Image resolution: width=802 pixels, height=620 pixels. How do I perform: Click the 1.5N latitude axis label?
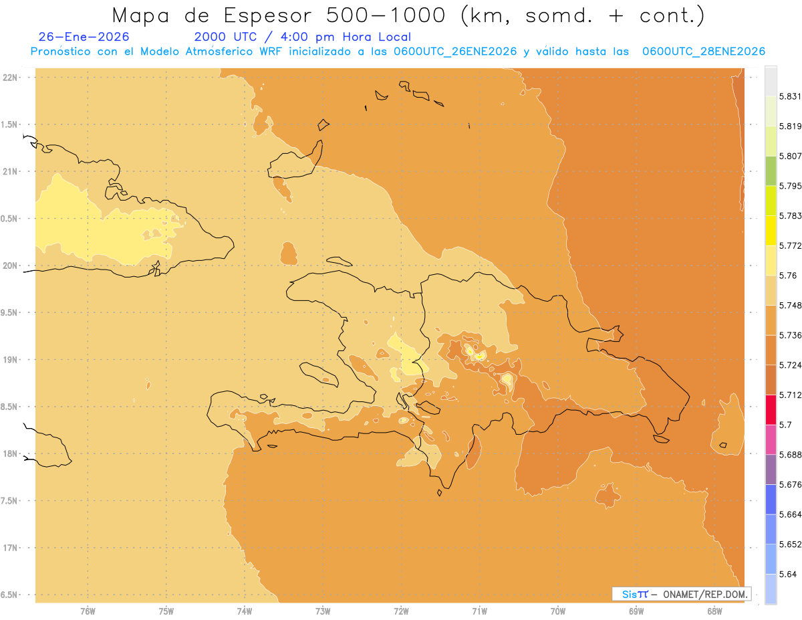(x=9, y=124)
